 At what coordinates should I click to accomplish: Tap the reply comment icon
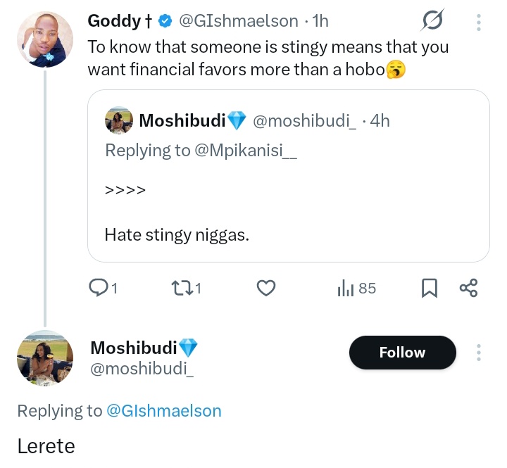coord(98,288)
